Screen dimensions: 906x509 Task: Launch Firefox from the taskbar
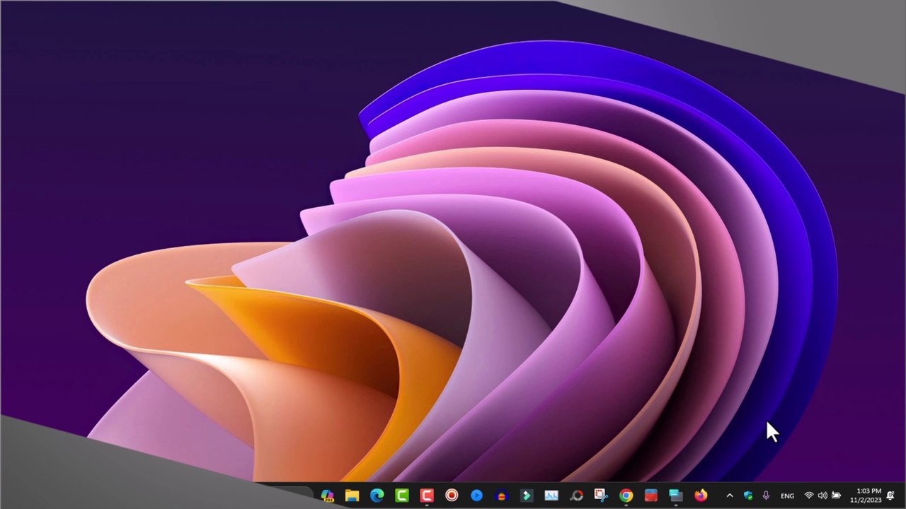point(701,496)
